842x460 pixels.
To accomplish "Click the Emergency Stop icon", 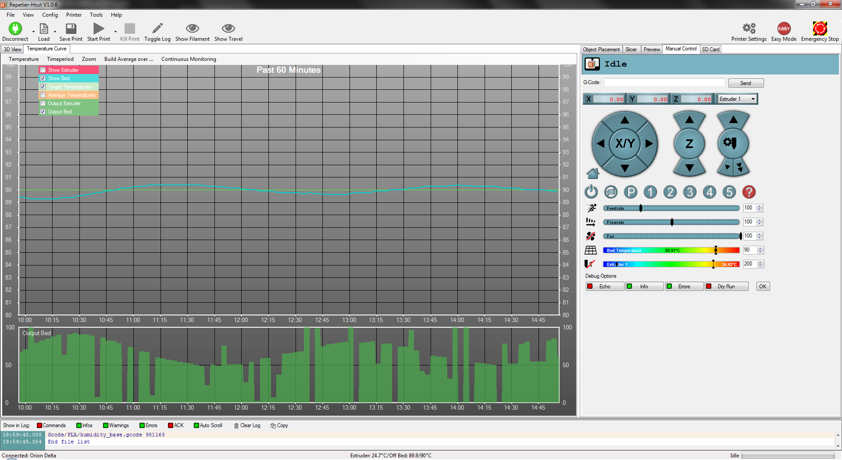I will 819,29.
